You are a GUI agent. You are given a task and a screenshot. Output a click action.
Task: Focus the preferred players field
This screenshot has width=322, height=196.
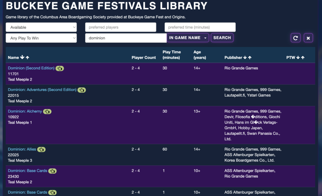tap(121, 27)
